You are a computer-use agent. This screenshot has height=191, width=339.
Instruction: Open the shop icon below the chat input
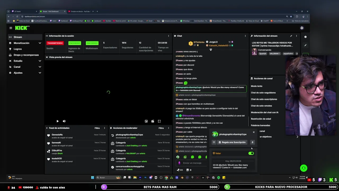[188, 170]
